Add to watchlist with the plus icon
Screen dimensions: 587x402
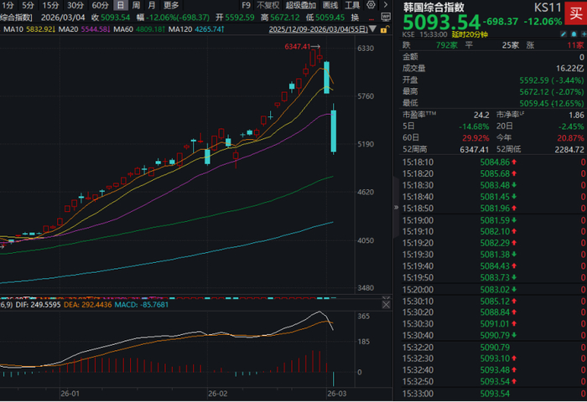pos(584,34)
